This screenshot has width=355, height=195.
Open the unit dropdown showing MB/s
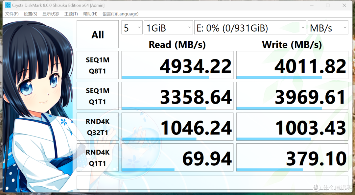click(328, 28)
